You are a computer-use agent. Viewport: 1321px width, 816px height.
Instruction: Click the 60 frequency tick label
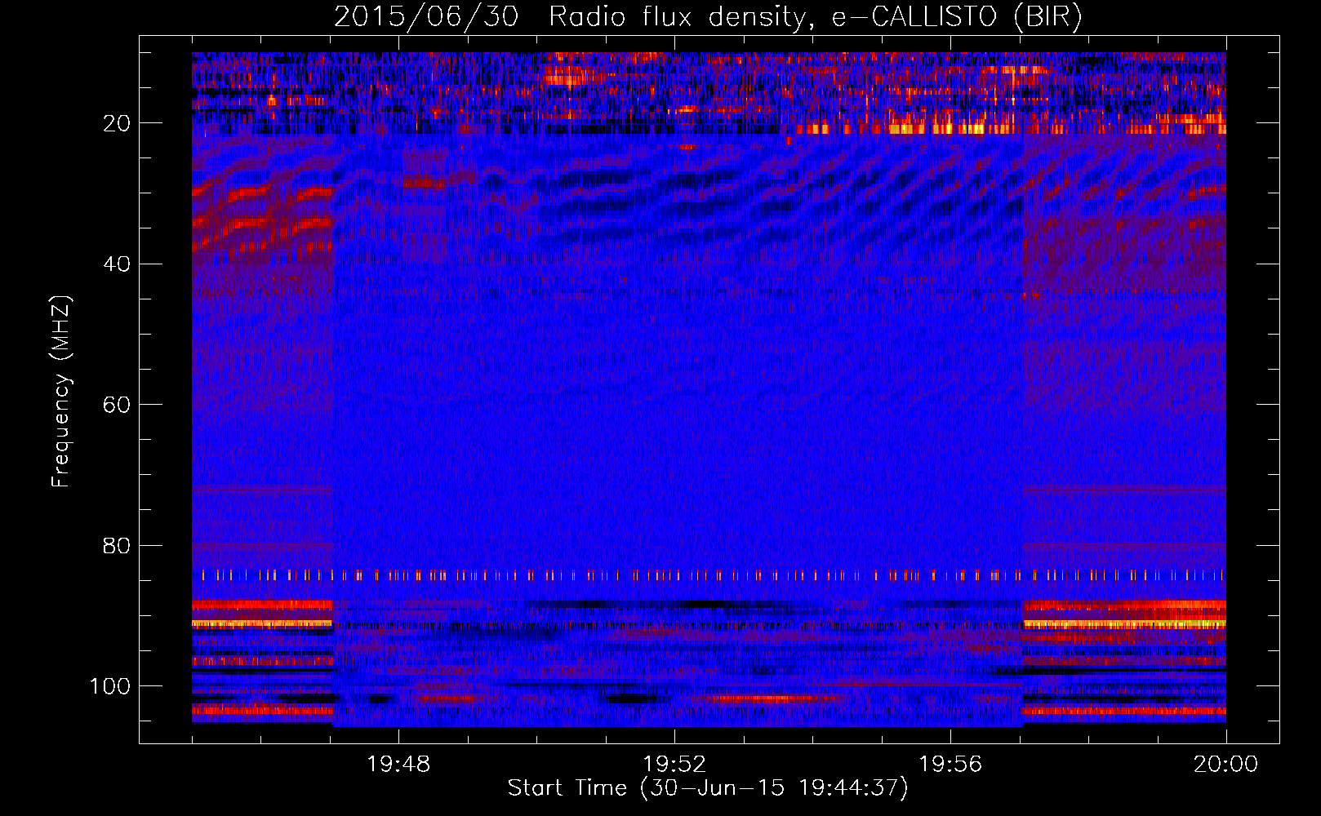(x=117, y=405)
